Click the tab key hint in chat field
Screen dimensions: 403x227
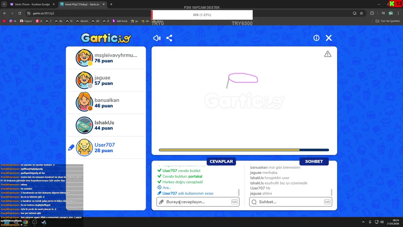[327, 202]
